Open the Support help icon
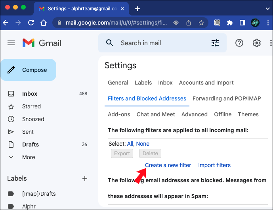This screenshot has width=273, height=210. [239, 43]
